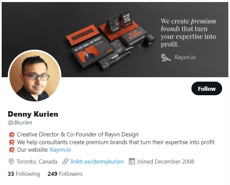The height and width of the screenshot is (185, 230).
Task: Click the second collision emoji in the bio
Action: click(12, 142)
